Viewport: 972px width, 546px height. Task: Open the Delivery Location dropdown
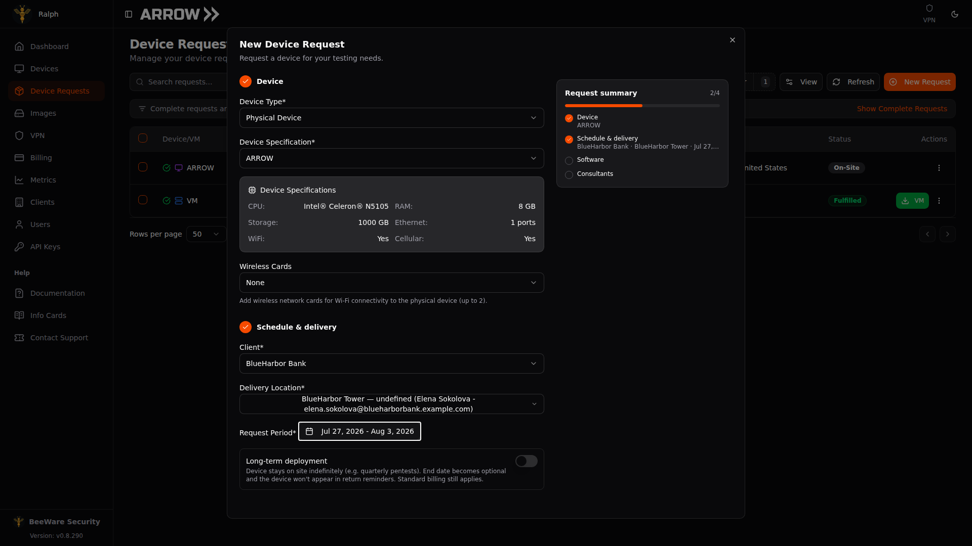click(x=391, y=404)
